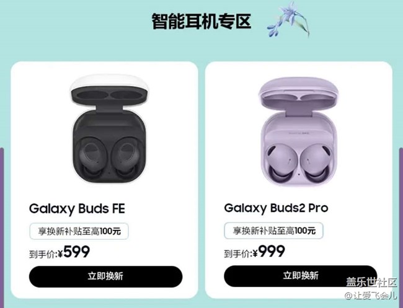Image resolution: width=403 pixels, height=308 pixels.
Task: Click the right black earbud in FE case
Action: click(128, 158)
